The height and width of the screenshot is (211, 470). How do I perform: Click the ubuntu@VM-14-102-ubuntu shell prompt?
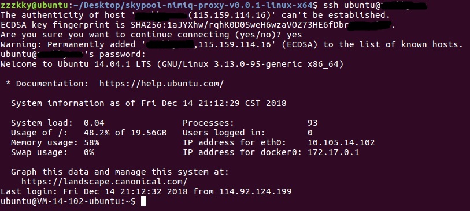tap(68, 201)
